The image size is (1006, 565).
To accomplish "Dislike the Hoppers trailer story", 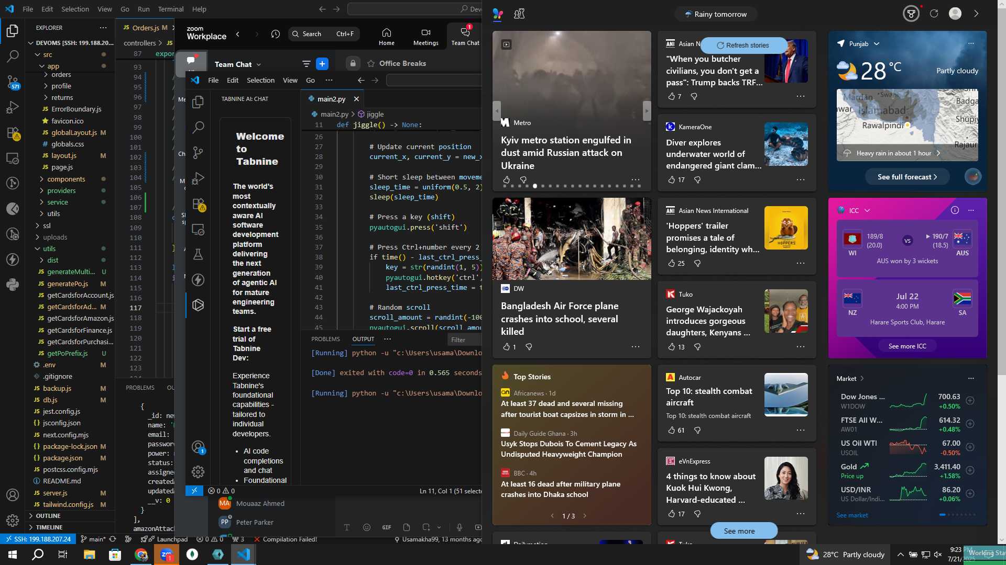I will (x=697, y=263).
